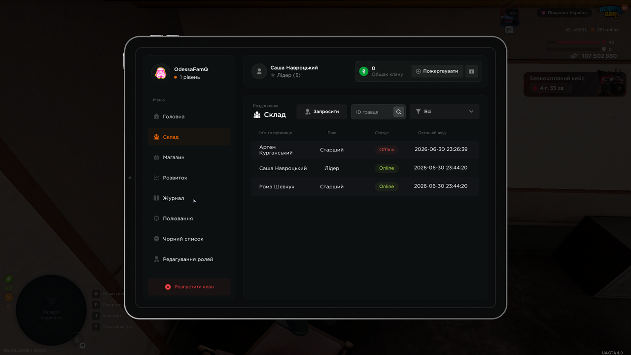Select Редагування ролей in the sidebar
The height and width of the screenshot is (355, 631).
pos(189,259)
